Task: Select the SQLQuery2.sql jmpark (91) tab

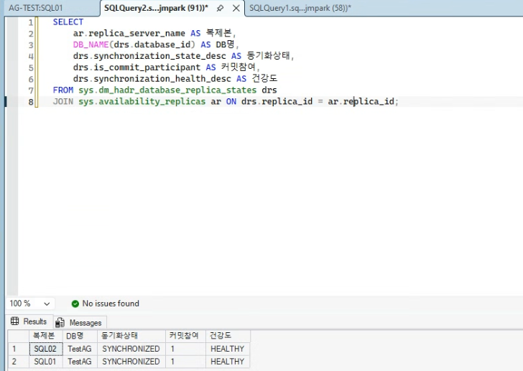Action: (x=156, y=8)
